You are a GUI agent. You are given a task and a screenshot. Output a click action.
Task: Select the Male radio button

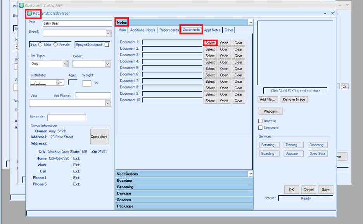(40, 45)
